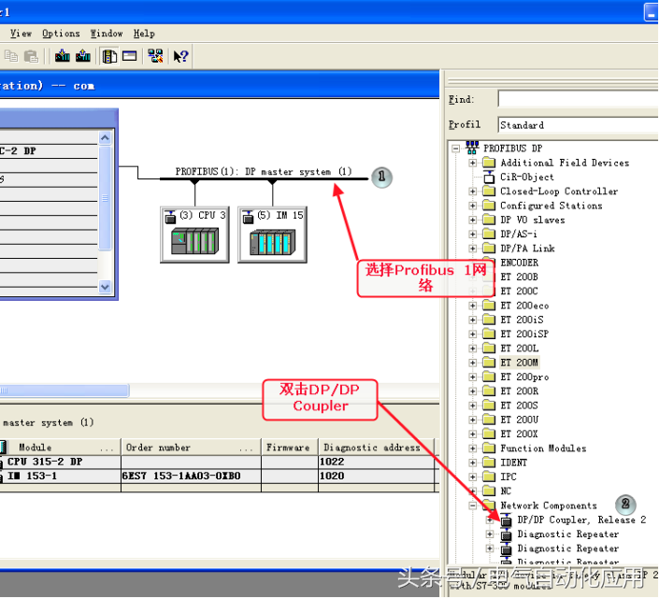Click the Find input field
This screenshot has height=598, width=659.
(x=577, y=99)
